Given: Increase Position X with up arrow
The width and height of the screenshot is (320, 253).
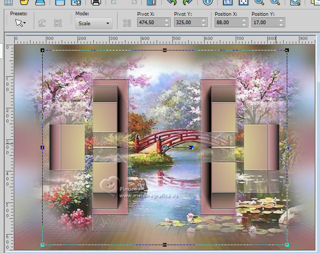Looking at the screenshot, I should 244,20.
